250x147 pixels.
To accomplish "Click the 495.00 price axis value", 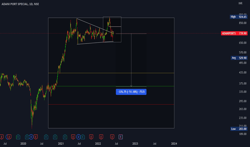I will pyautogui.click(x=243, y=63).
